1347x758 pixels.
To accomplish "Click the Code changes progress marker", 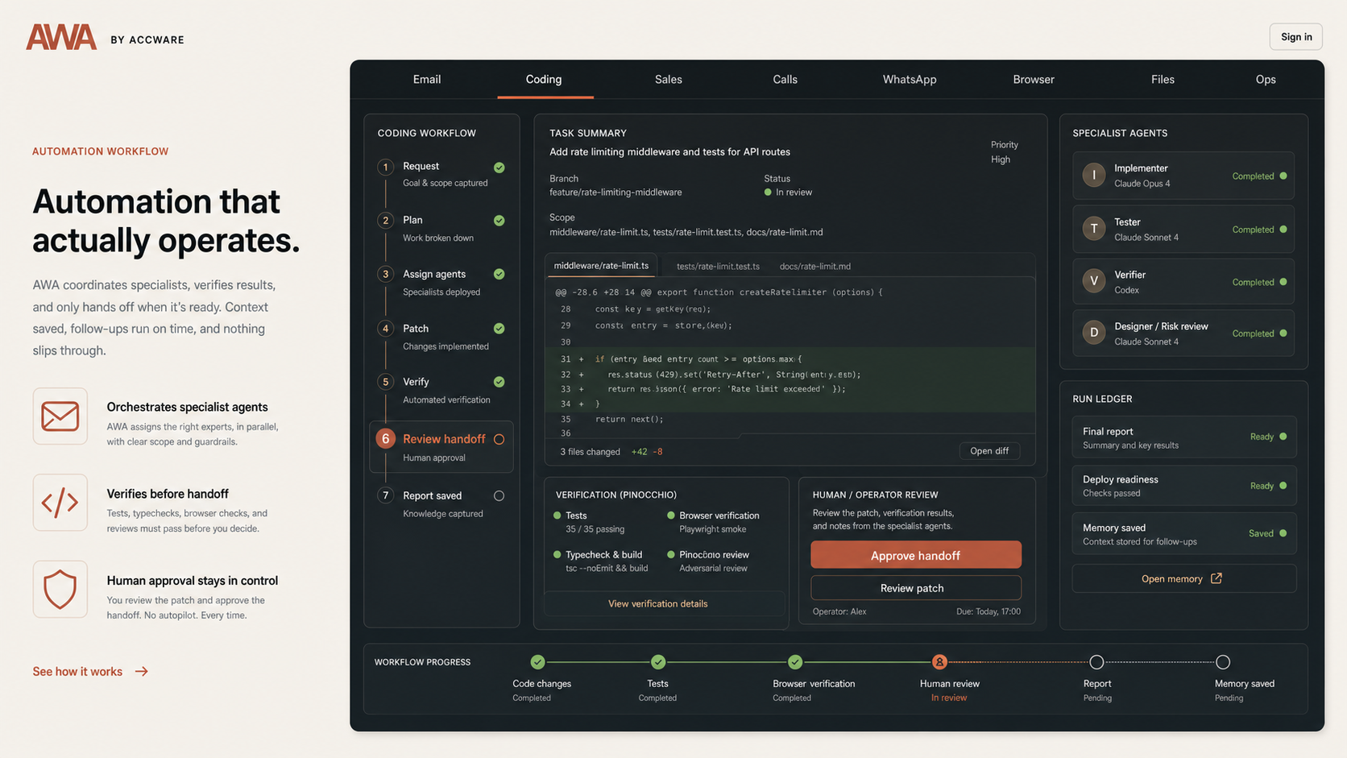I will pos(537,662).
